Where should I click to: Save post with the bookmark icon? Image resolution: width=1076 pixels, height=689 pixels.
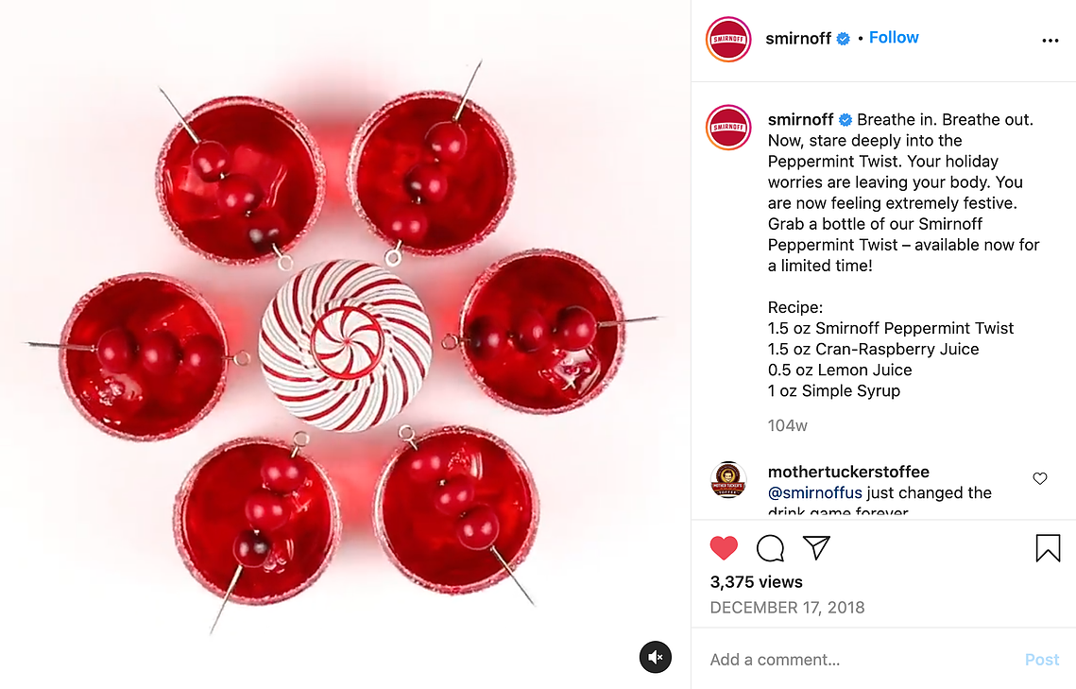pos(1048,548)
